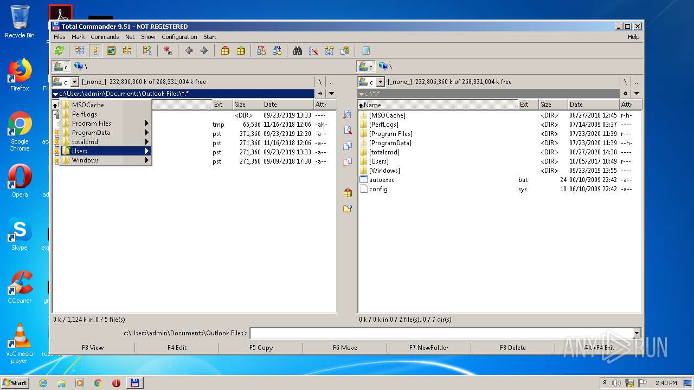Click the Unpack files box icon

tap(241, 50)
